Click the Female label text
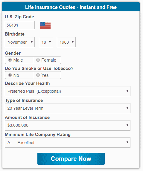143x171 pixels. (49, 60)
